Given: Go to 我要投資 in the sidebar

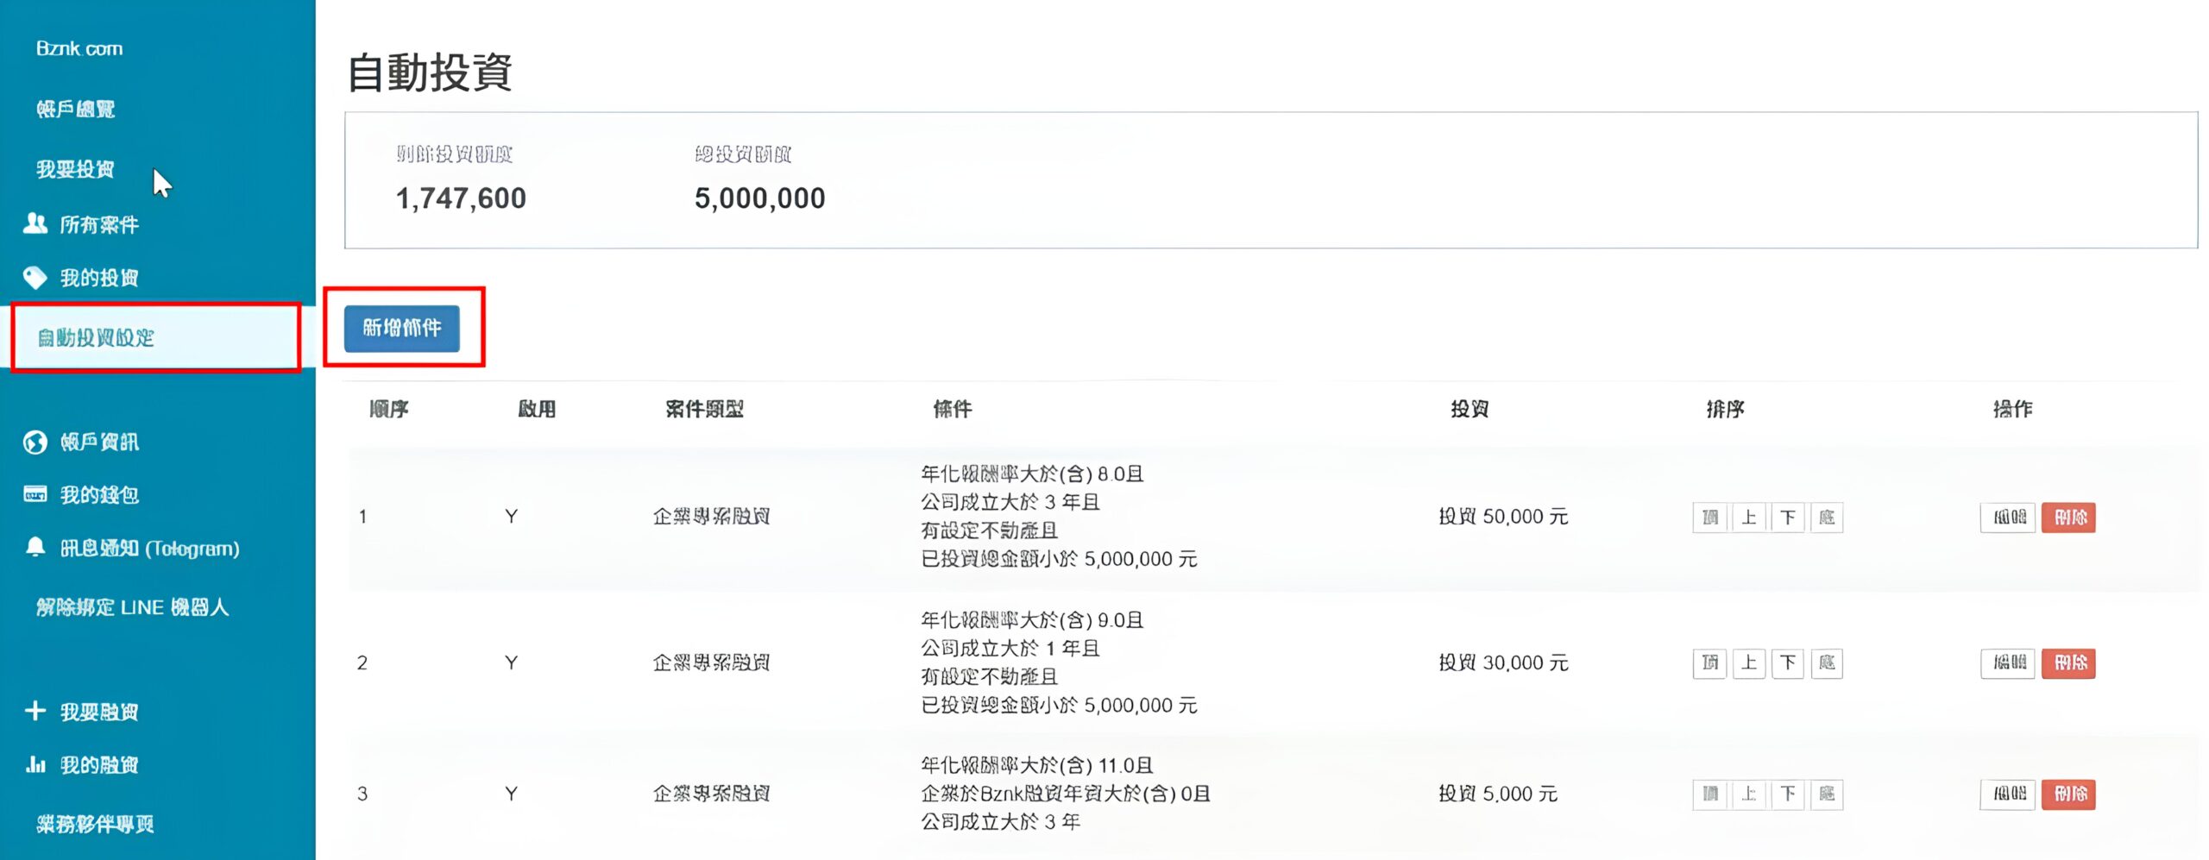Looking at the screenshot, I should click(76, 169).
